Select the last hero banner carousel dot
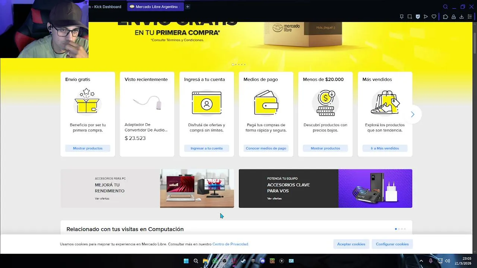 click(245, 64)
